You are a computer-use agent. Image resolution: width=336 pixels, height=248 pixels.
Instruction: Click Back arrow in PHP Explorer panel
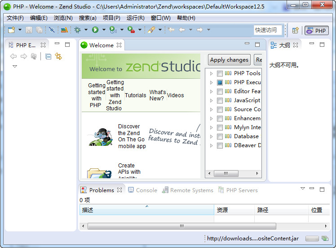coord(13,56)
